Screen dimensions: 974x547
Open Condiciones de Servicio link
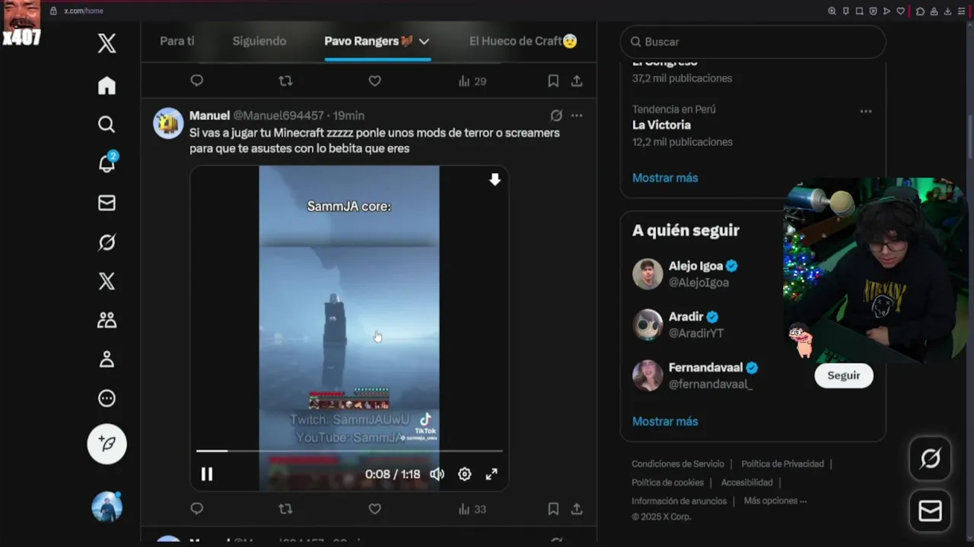[x=678, y=464]
